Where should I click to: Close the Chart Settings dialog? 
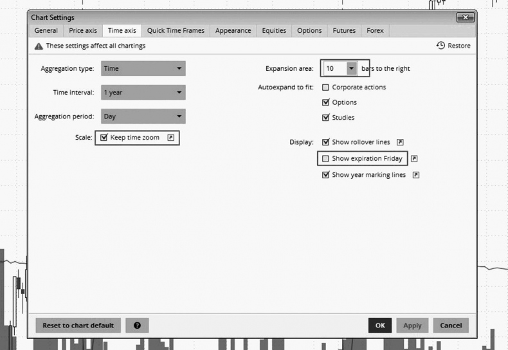466,17
